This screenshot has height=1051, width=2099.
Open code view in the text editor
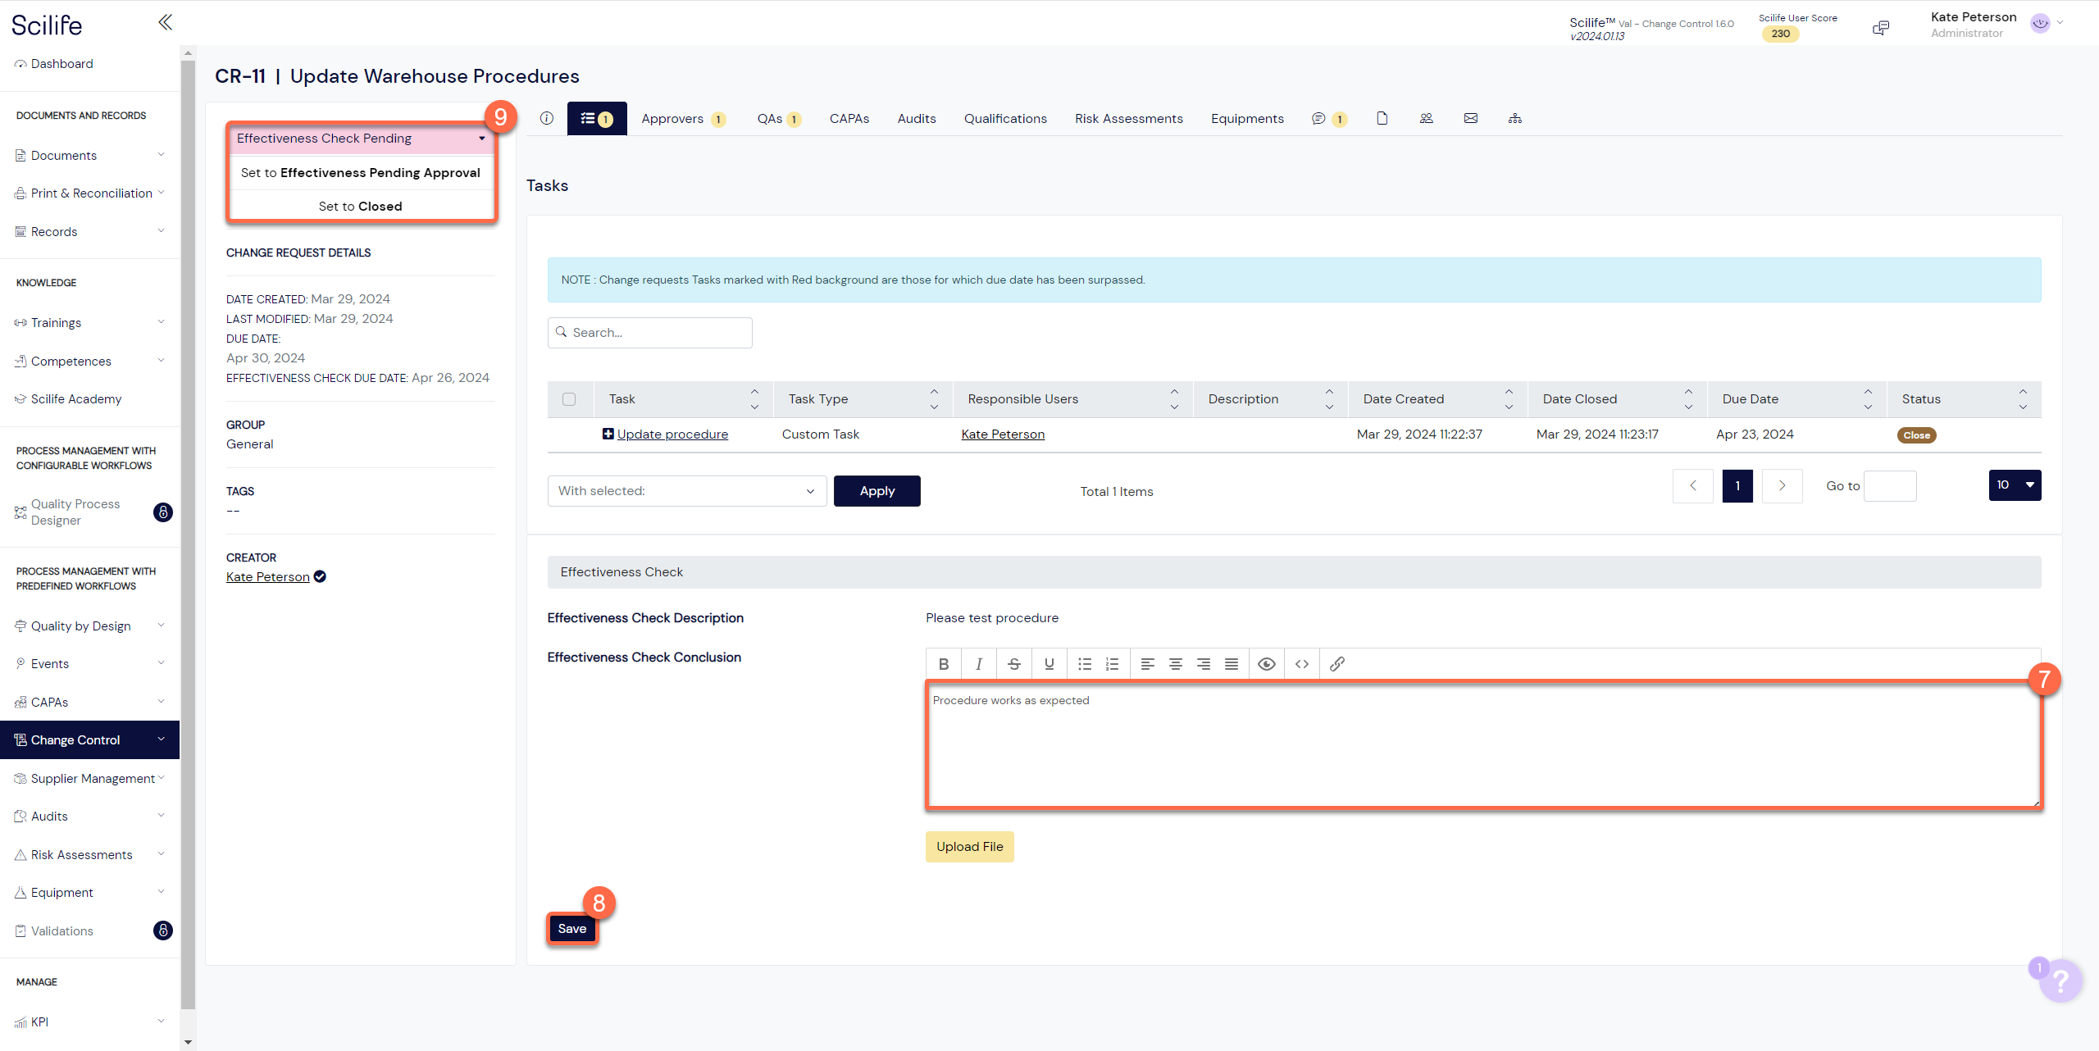(x=1301, y=663)
